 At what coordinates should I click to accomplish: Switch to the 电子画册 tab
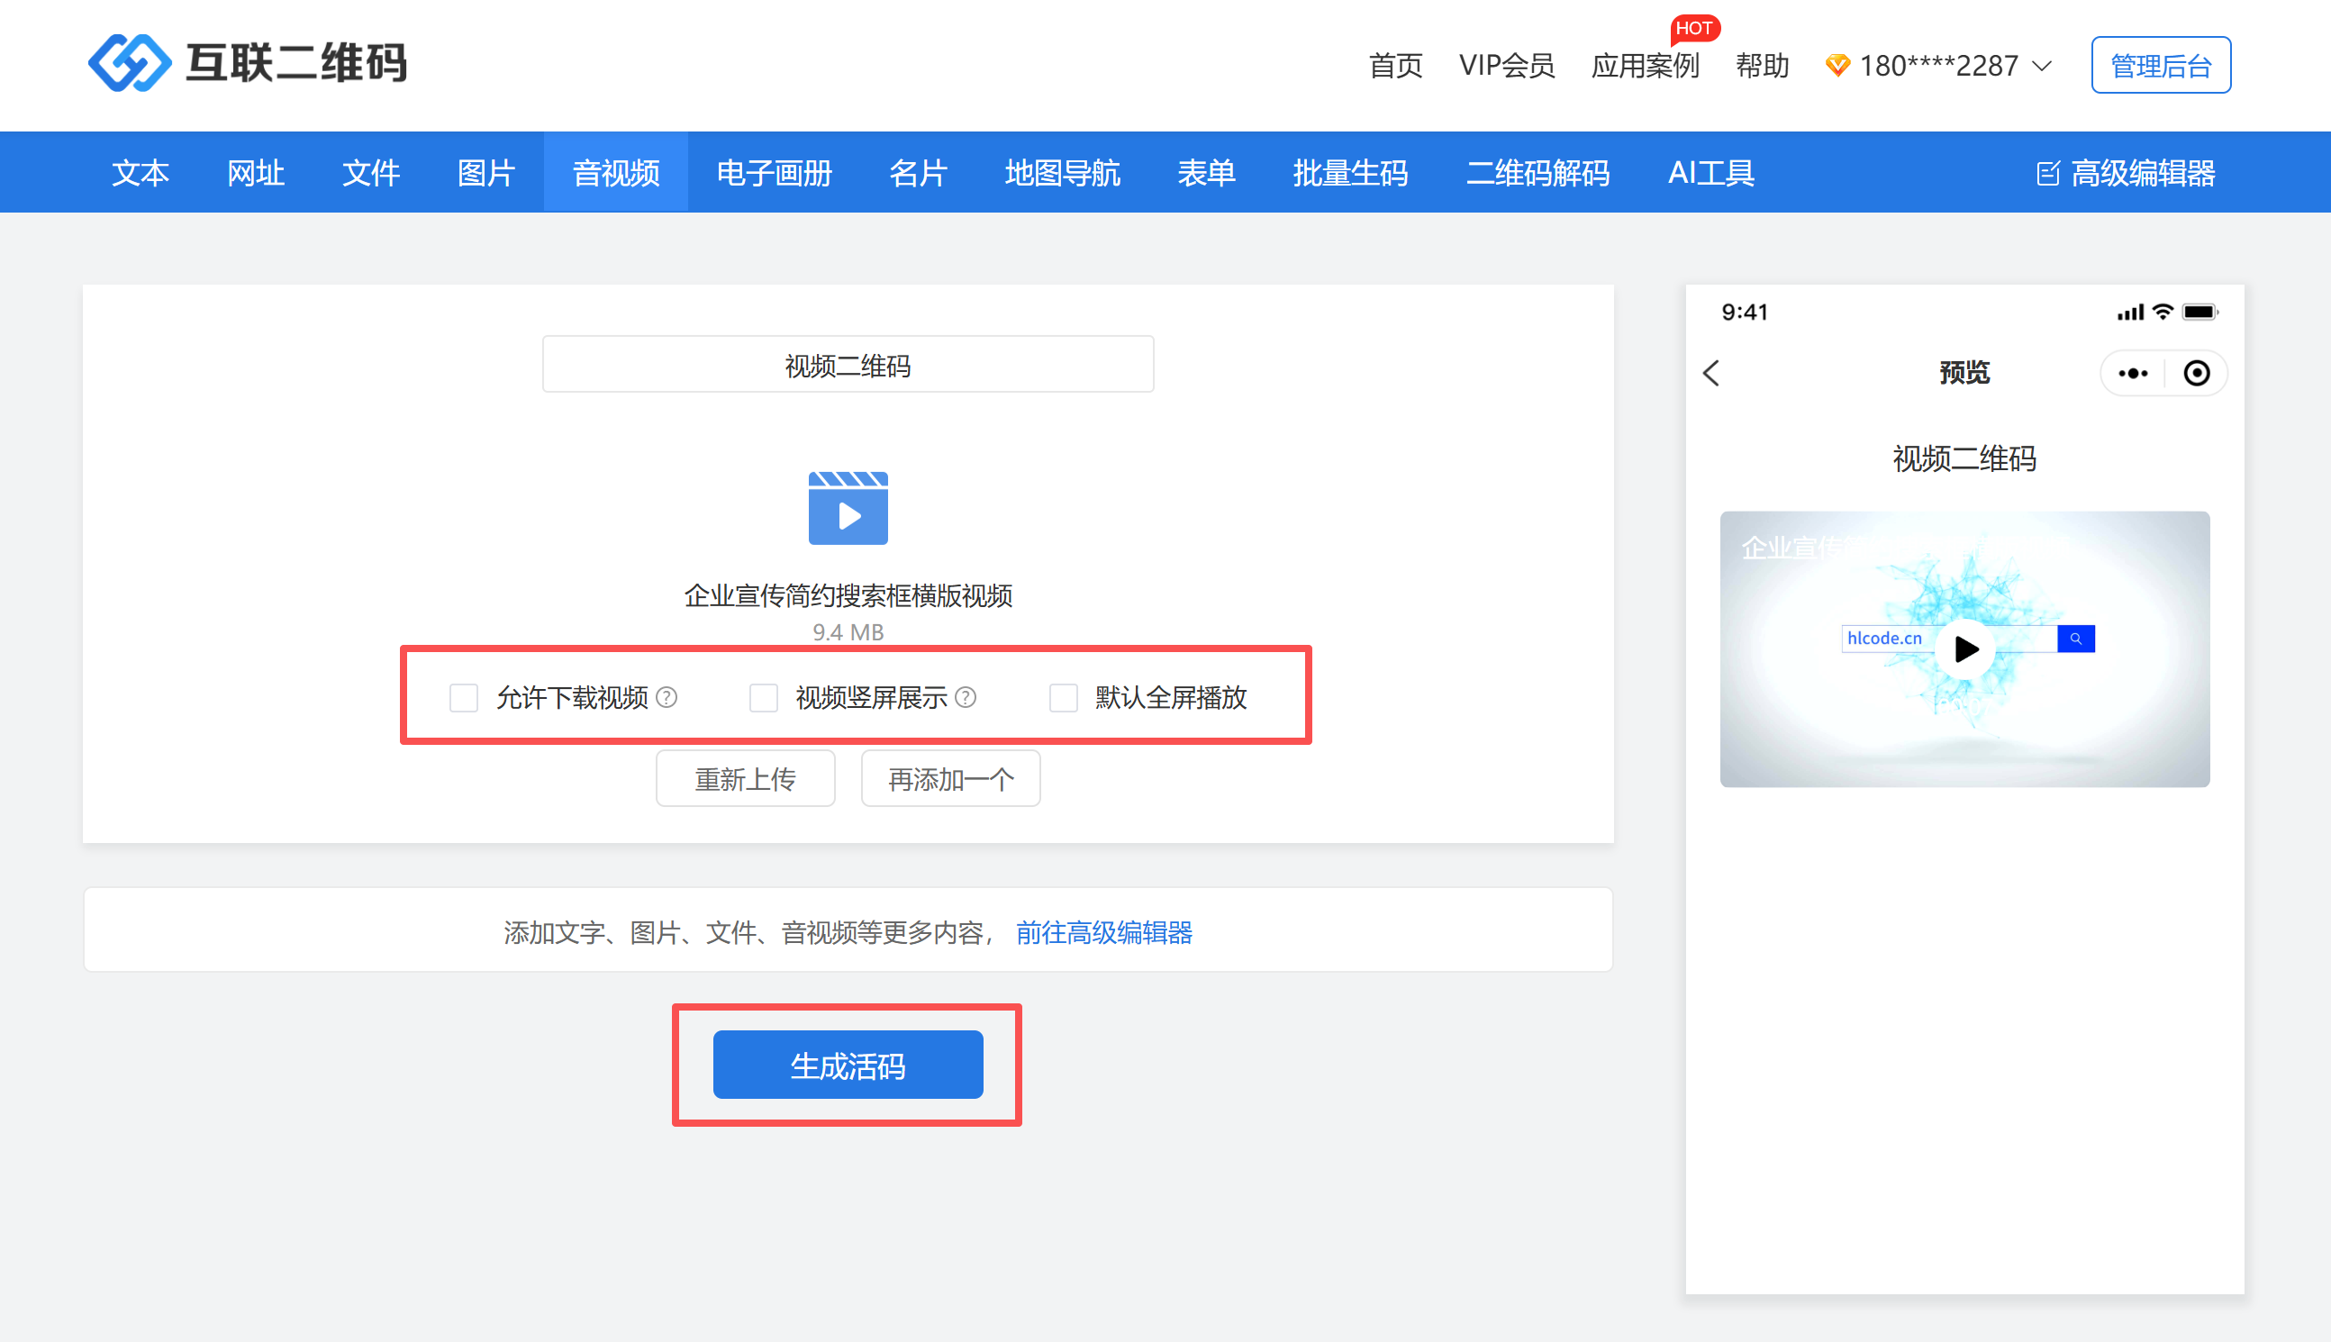click(x=775, y=173)
